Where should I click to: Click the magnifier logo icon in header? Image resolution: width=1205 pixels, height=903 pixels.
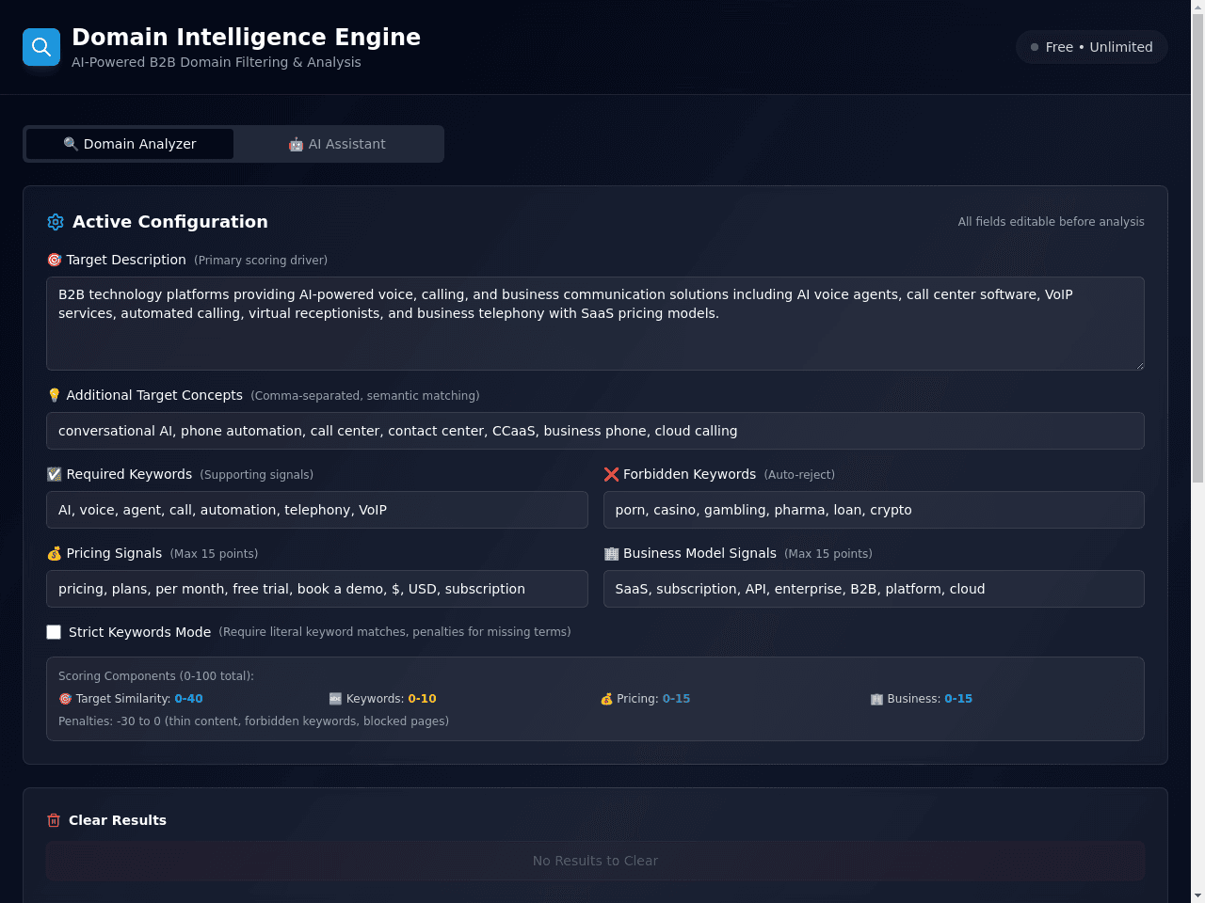click(x=41, y=47)
